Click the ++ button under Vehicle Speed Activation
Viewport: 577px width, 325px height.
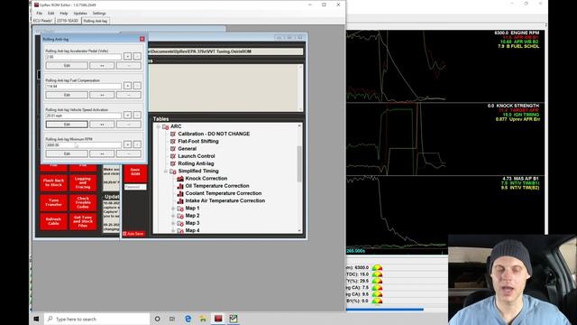pos(102,125)
